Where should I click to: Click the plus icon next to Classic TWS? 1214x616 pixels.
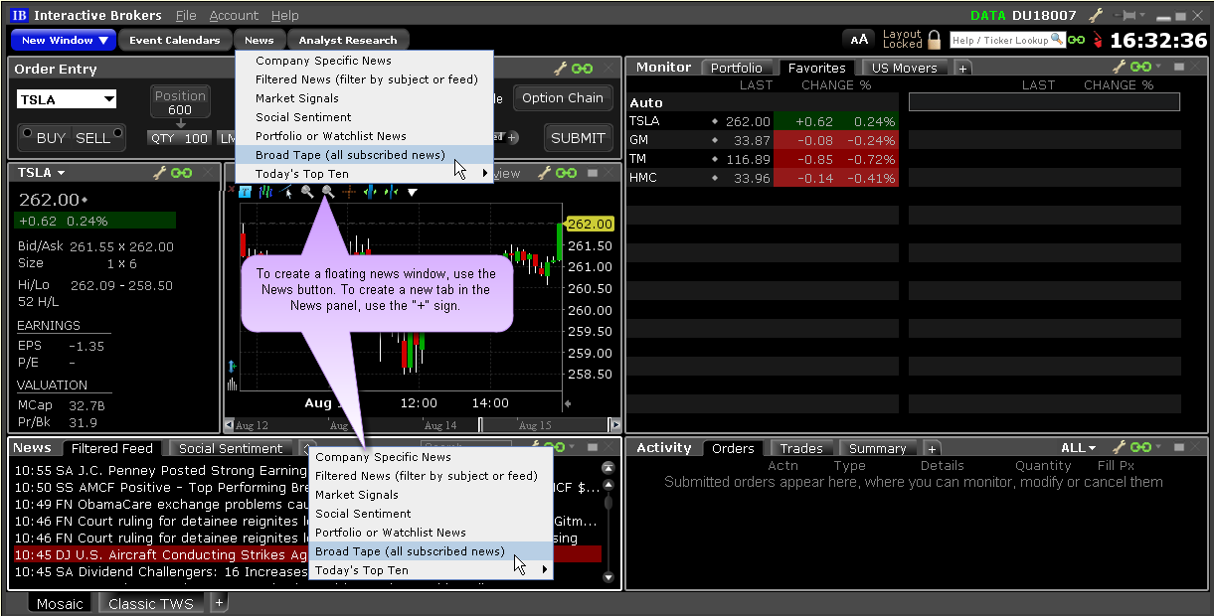[x=220, y=602]
